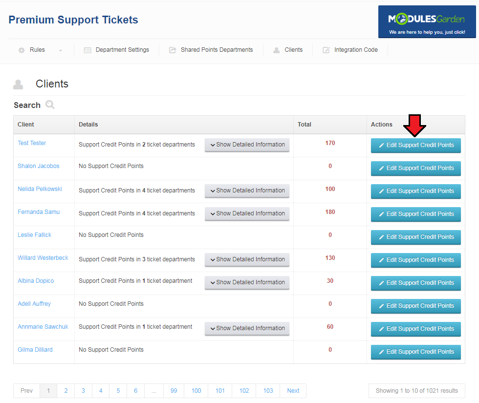Edit Support Credit Points for Annmarie Sawchuk
The image size is (479, 403).
coord(416,329)
